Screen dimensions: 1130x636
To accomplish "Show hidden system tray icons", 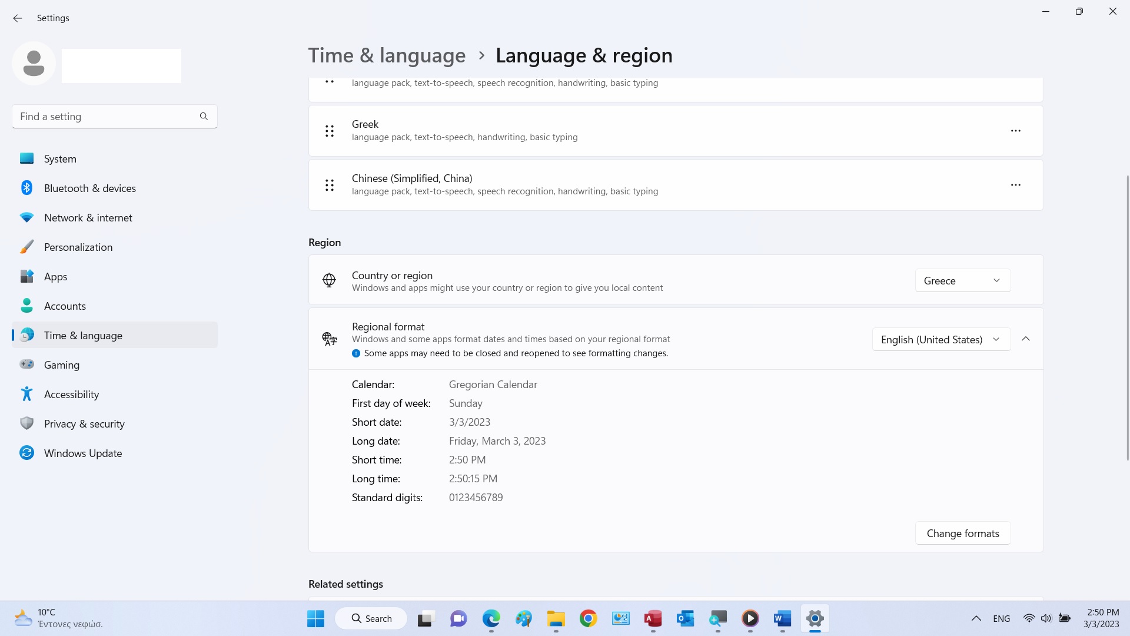I will click(976, 618).
